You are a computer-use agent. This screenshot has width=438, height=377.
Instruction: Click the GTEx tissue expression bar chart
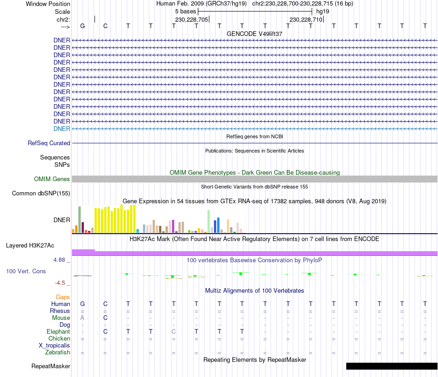[159, 219]
